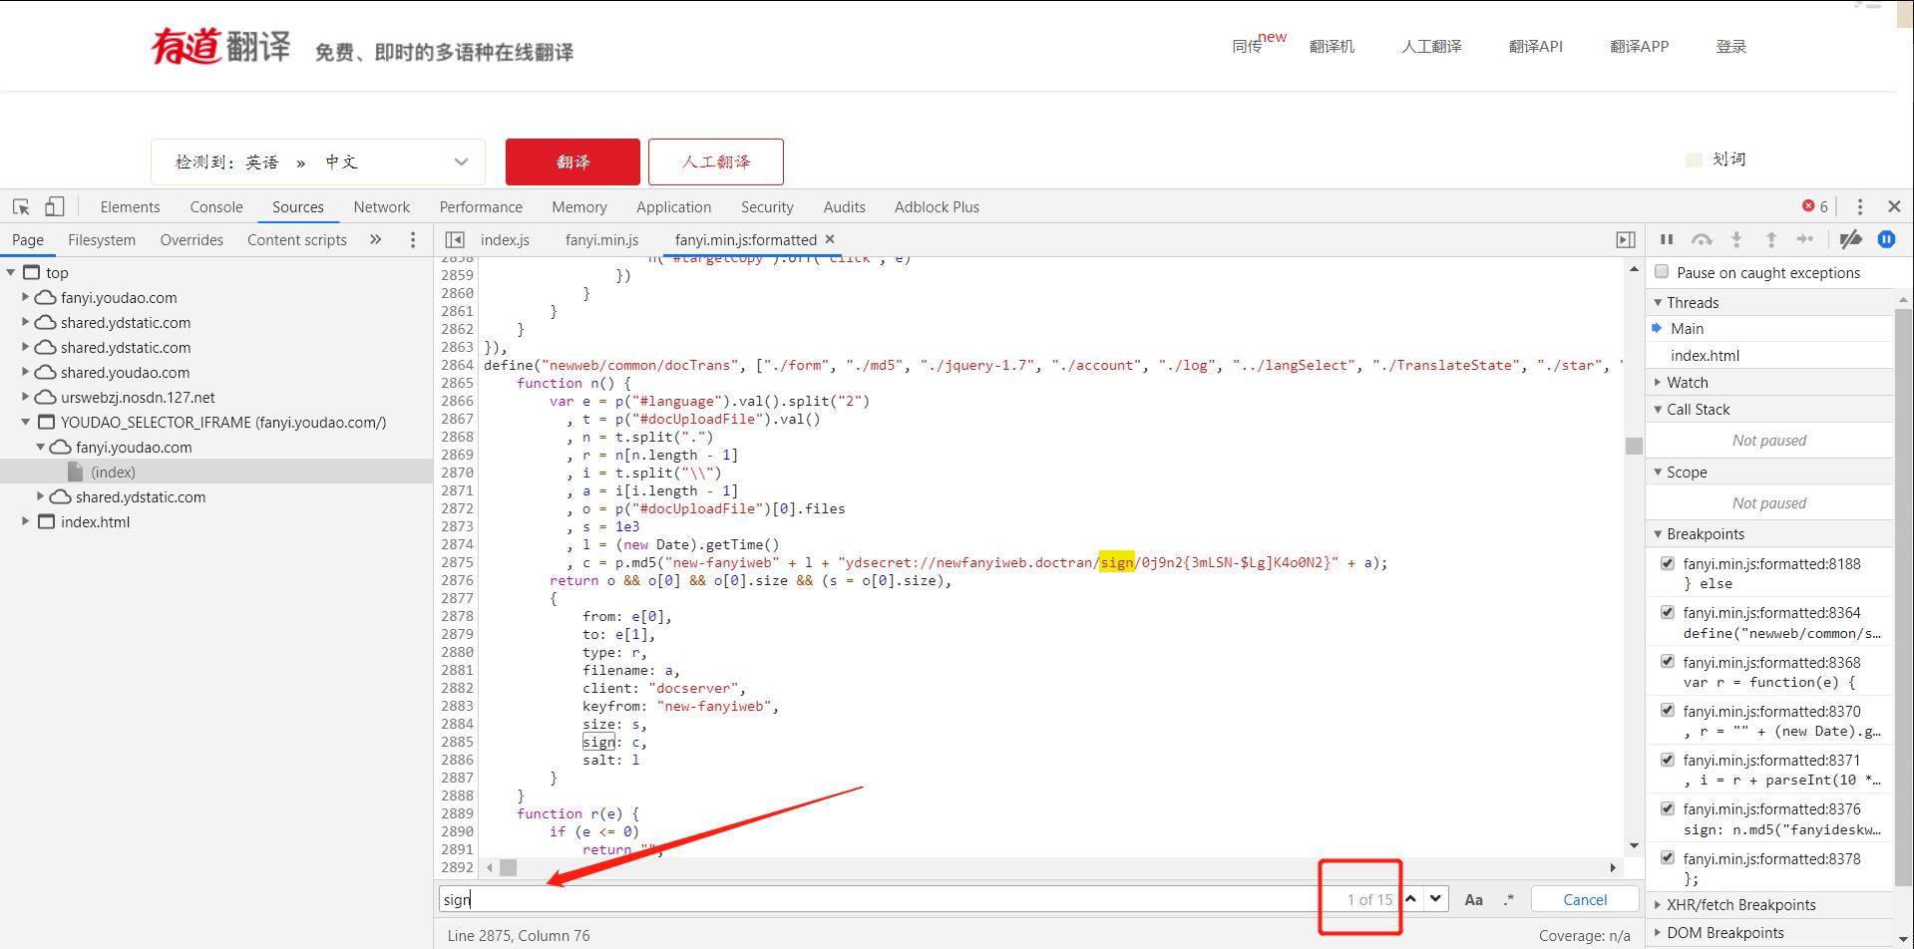Uncheck the breakpoint at fanyi.min.js:formatted:8188
Viewport: 1914px width, 949px height.
tap(1668, 563)
